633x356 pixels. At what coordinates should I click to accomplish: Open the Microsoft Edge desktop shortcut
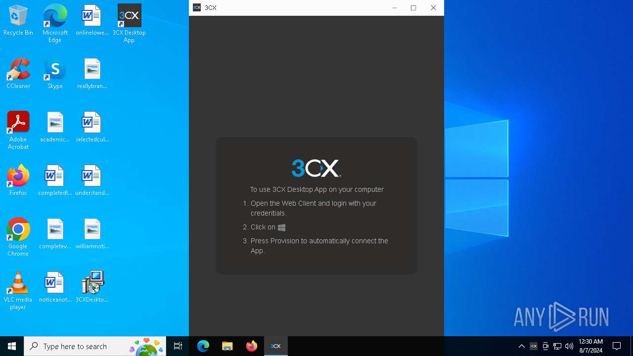coord(55,23)
